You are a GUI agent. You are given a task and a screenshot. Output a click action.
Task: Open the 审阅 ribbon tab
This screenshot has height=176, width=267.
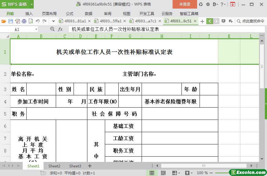108,13
